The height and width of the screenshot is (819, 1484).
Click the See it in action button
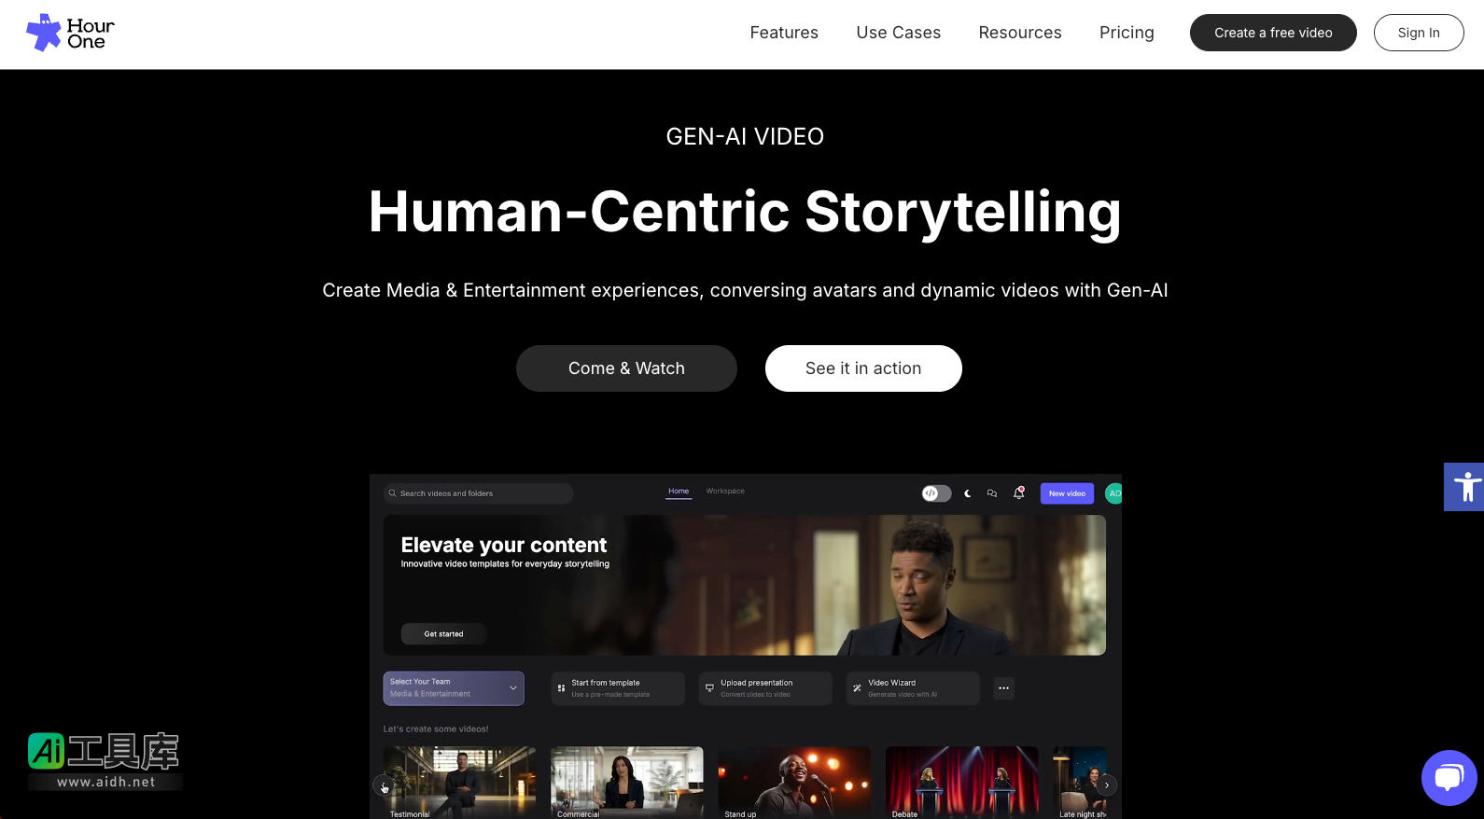pyautogui.click(x=863, y=368)
